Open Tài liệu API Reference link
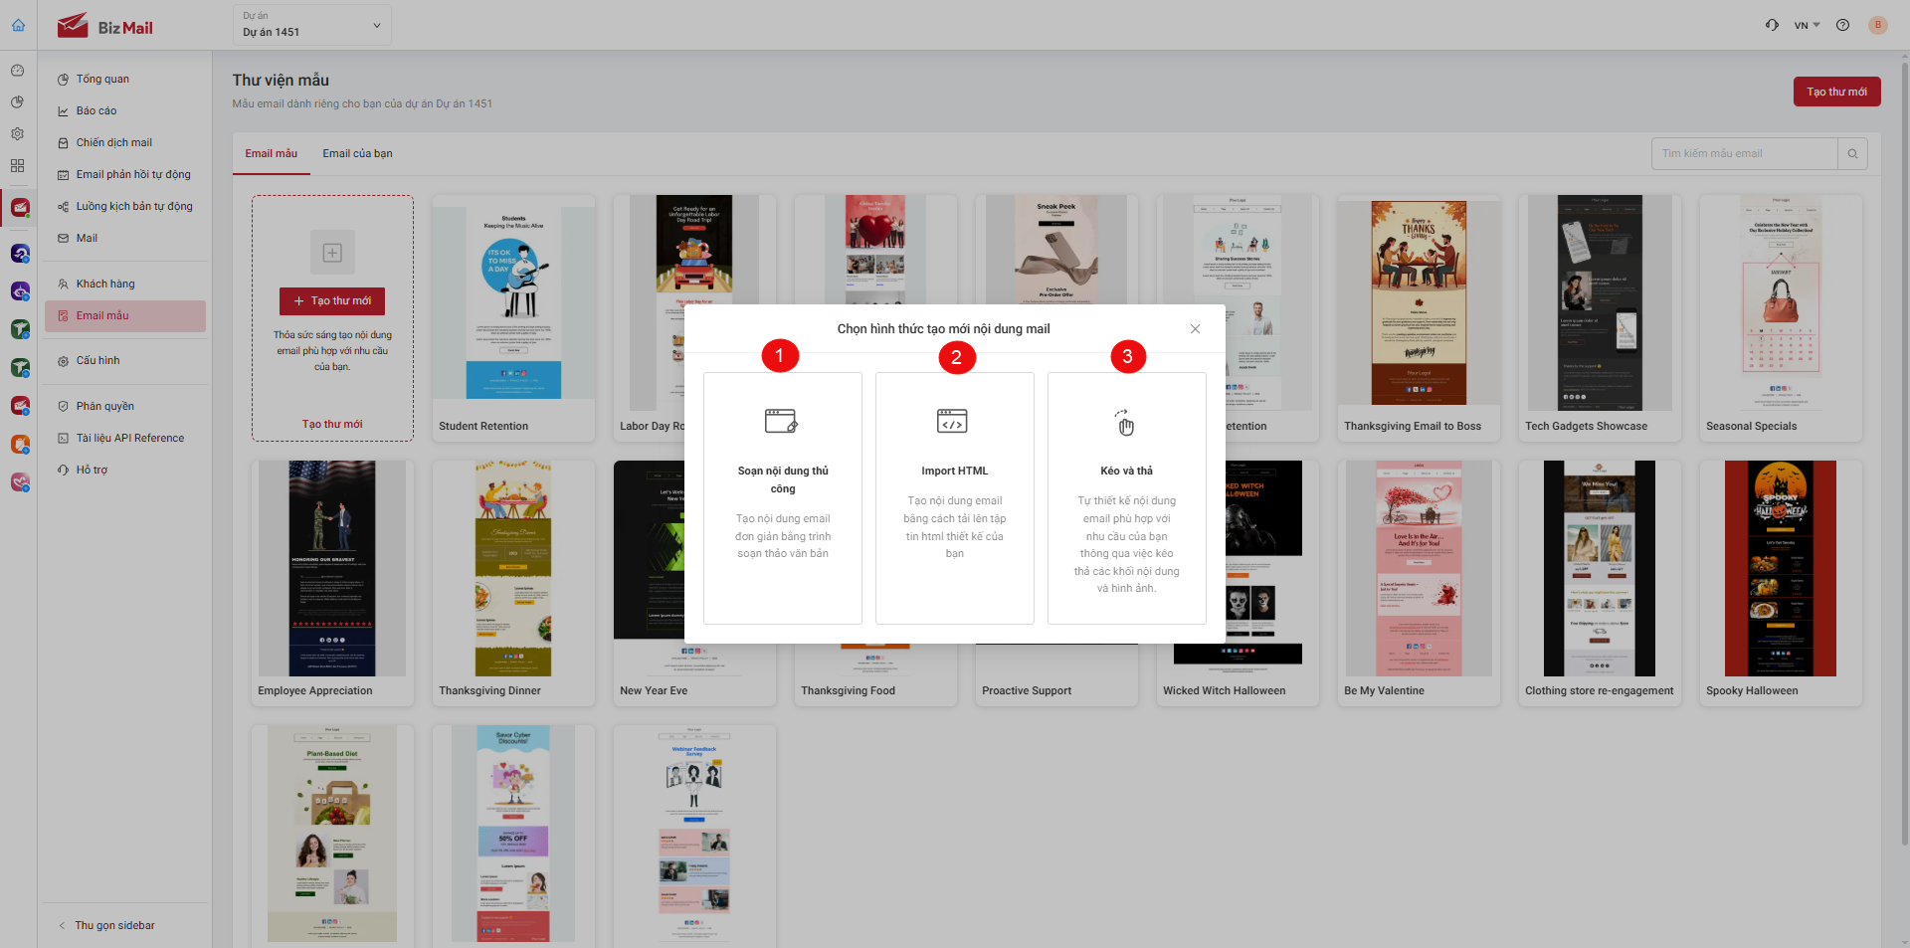 (x=130, y=438)
